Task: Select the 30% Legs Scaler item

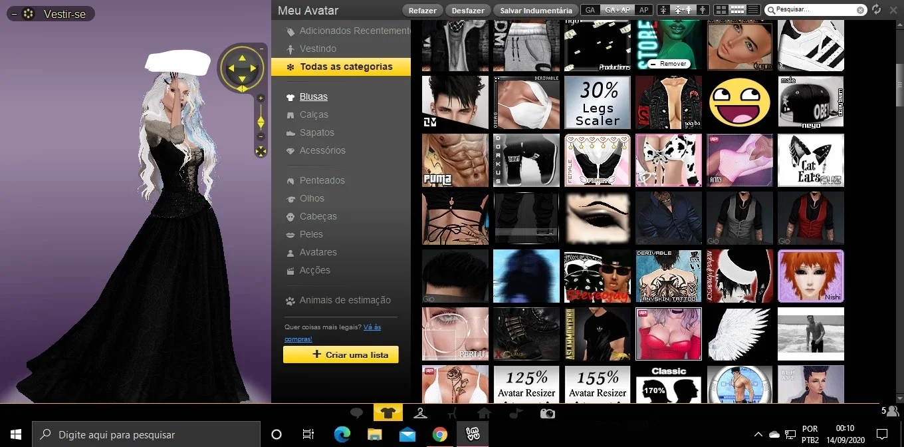Action: [x=598, y=103]
